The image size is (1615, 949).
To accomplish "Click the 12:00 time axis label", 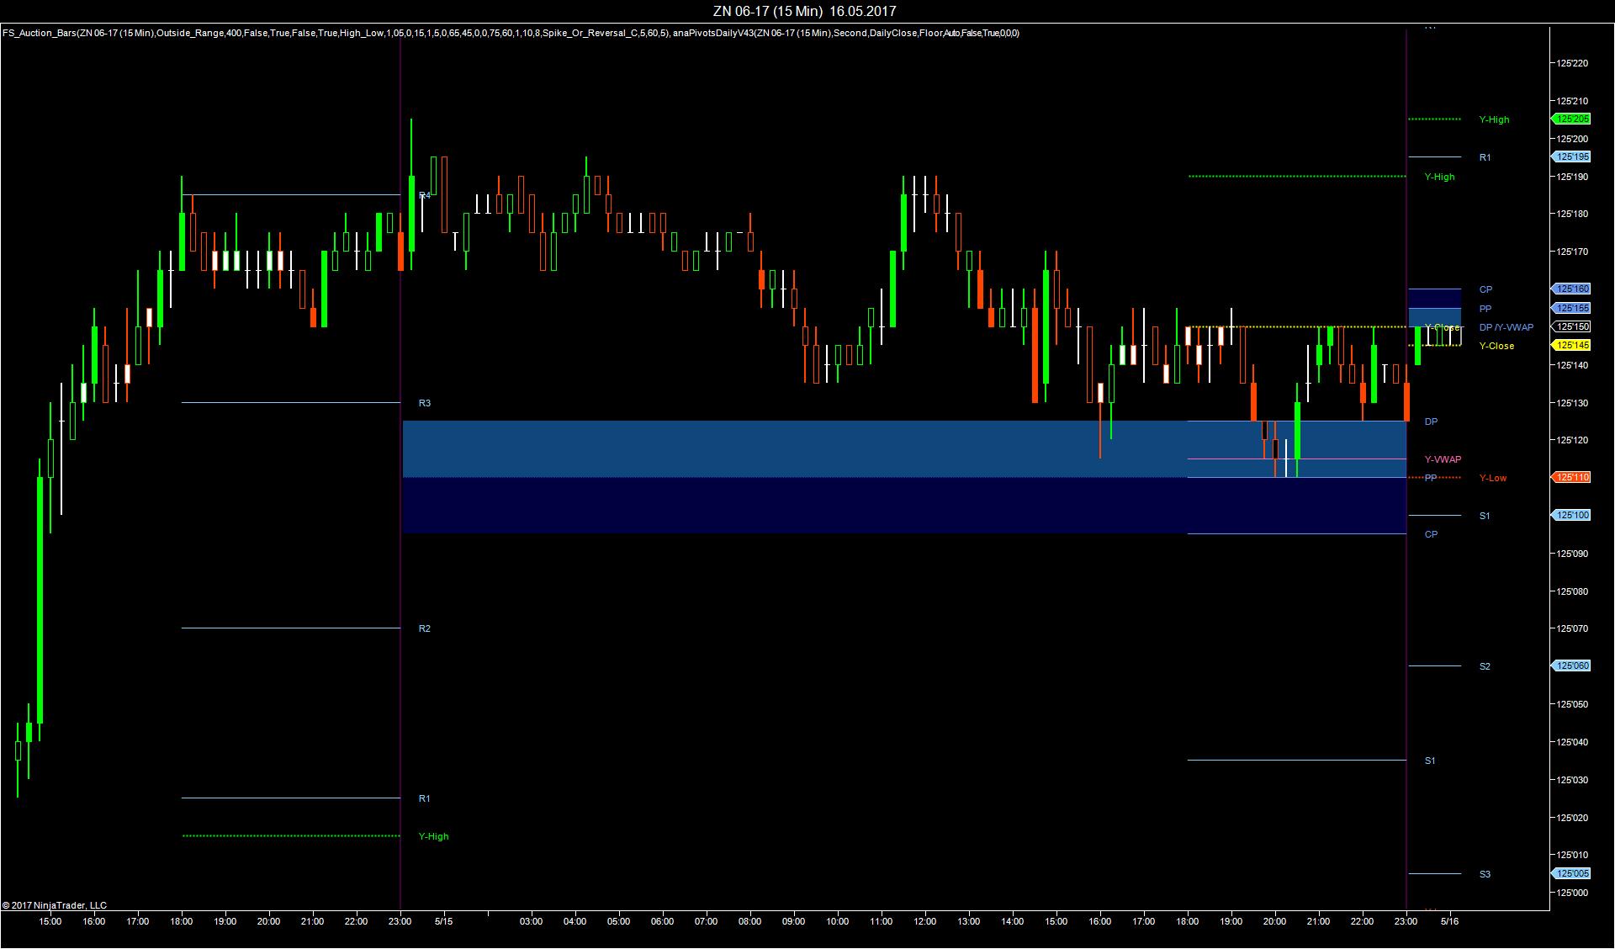I will point(924,922).
